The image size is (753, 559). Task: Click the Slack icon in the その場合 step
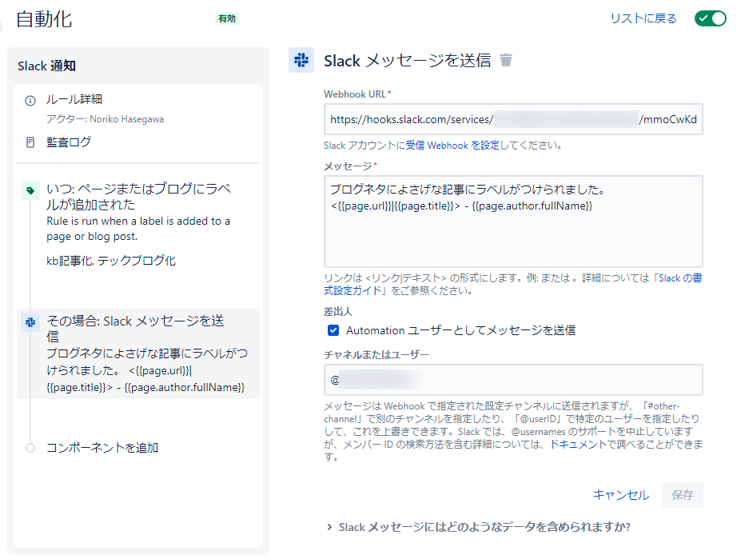[x=30, y=322]
